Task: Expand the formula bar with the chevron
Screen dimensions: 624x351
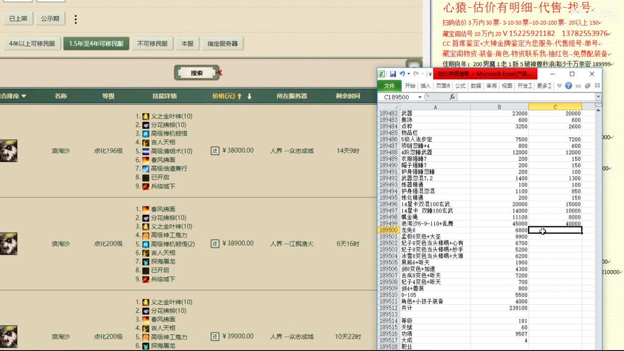Action: point(598,97)
